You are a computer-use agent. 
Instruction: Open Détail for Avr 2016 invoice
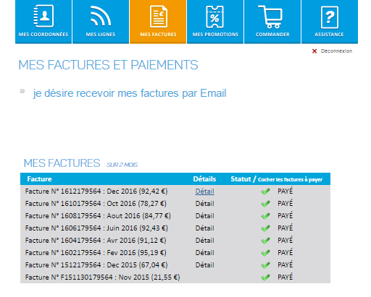[205, 241]
